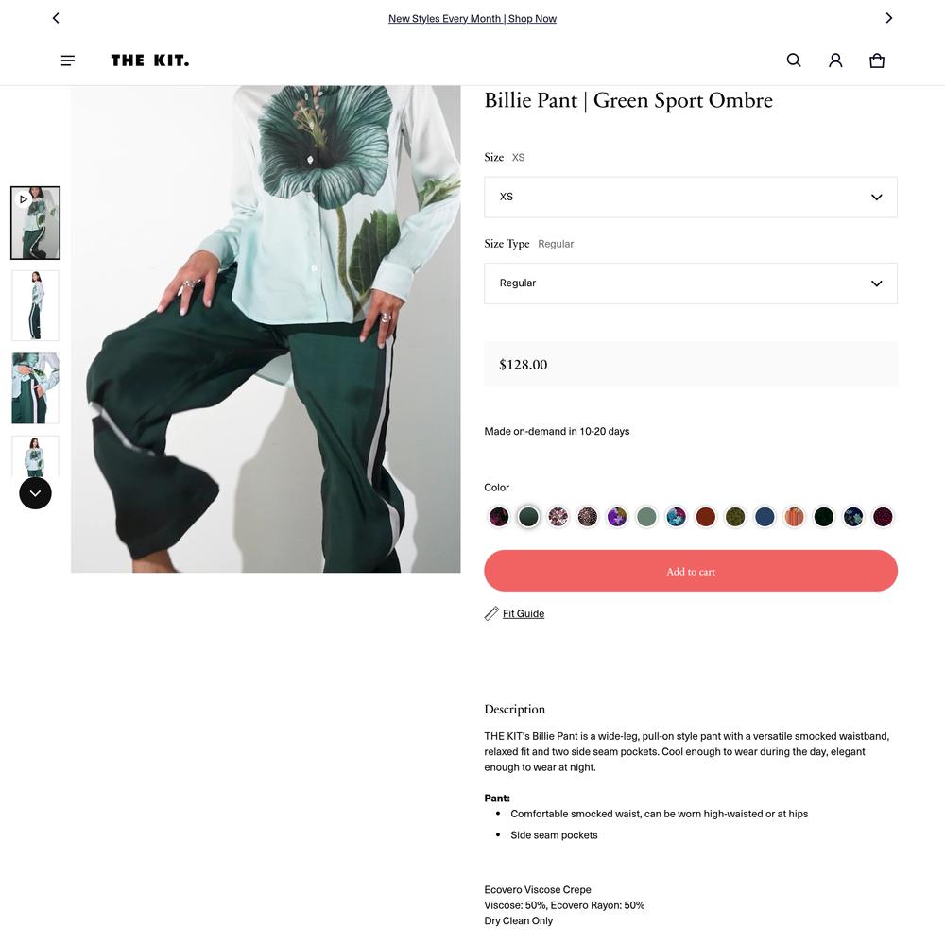945x945 pixels.
Task: Open the shopping bag cart
Action: click(877, 60)
